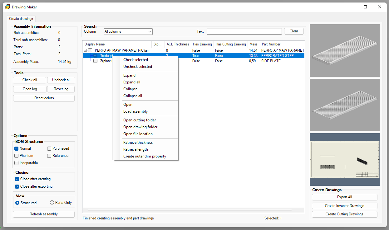This screenshot has width=389, height=230.
Task: Select Open cutting folder menu entry
Action: (140, 120)
